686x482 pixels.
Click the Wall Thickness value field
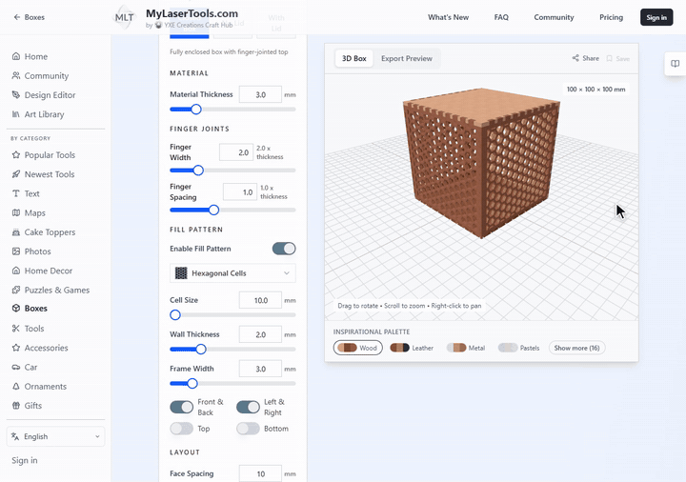click(260, 334)
